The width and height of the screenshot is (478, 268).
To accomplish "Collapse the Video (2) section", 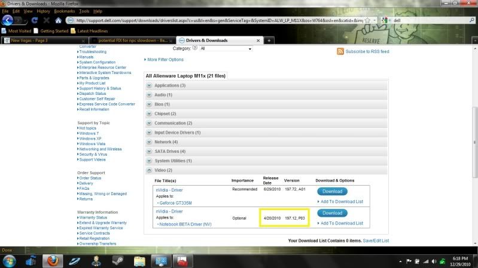I will tap(266, 170).
